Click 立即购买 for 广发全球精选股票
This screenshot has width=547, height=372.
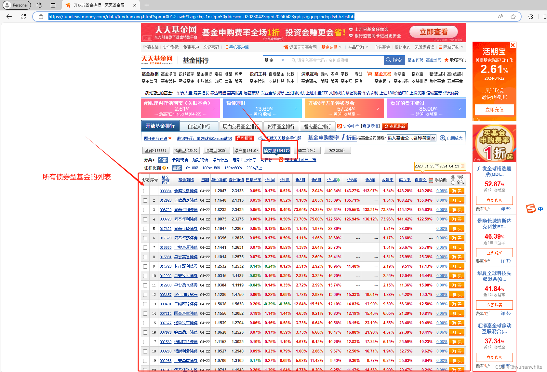(494, 200)
